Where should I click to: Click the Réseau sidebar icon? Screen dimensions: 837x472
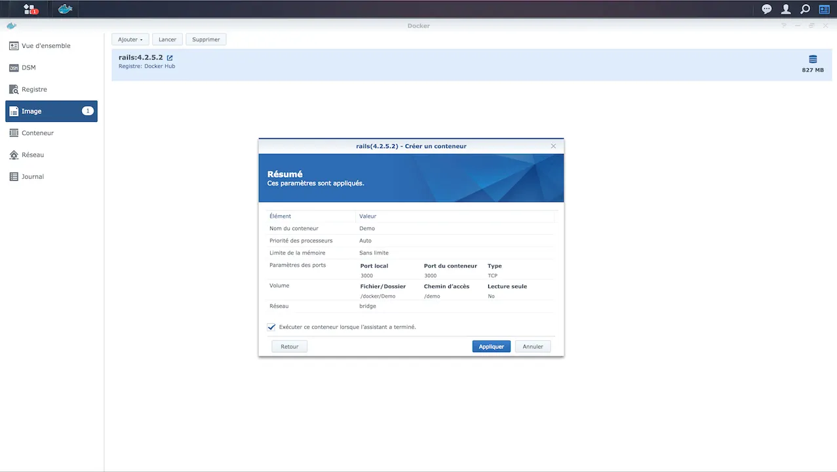point(14,155)
